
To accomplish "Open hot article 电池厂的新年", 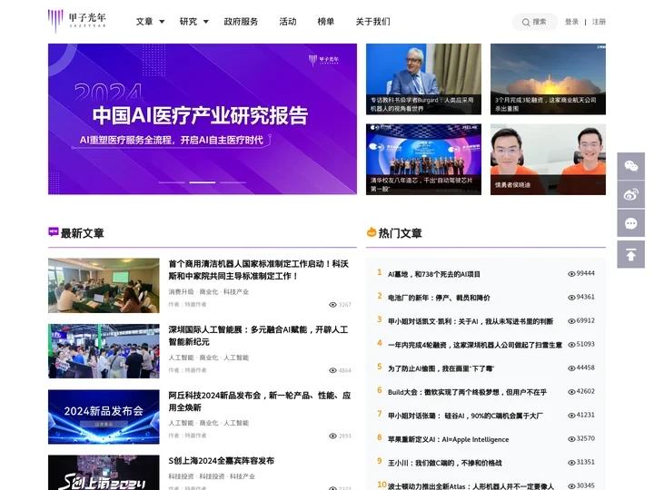I will click(439, 298).
